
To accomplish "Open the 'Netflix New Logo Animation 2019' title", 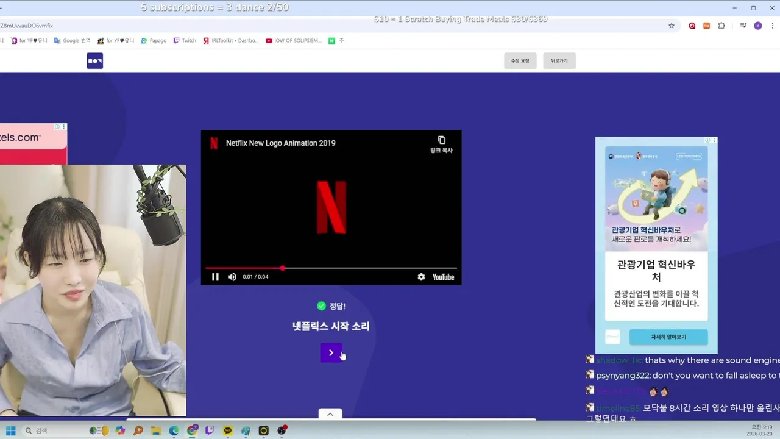I will (x=280, y=143).
